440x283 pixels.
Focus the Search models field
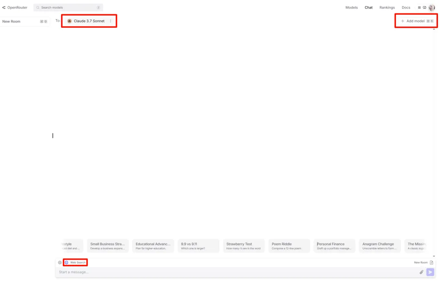[68, 7]
